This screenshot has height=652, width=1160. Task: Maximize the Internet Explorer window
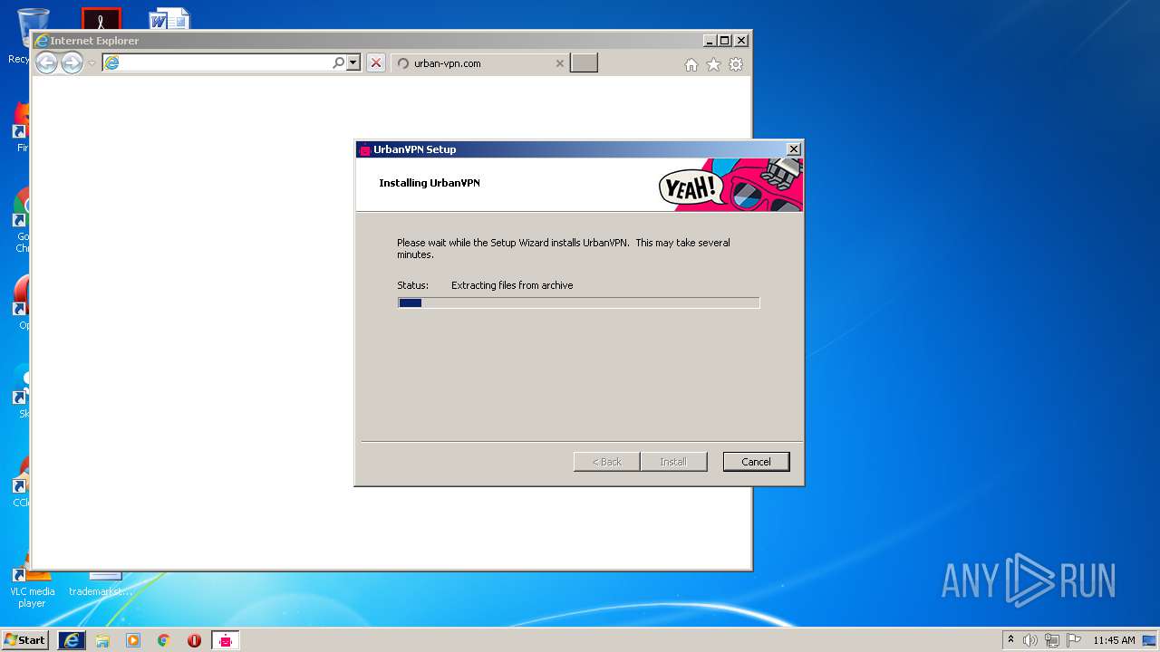point(725,41)
